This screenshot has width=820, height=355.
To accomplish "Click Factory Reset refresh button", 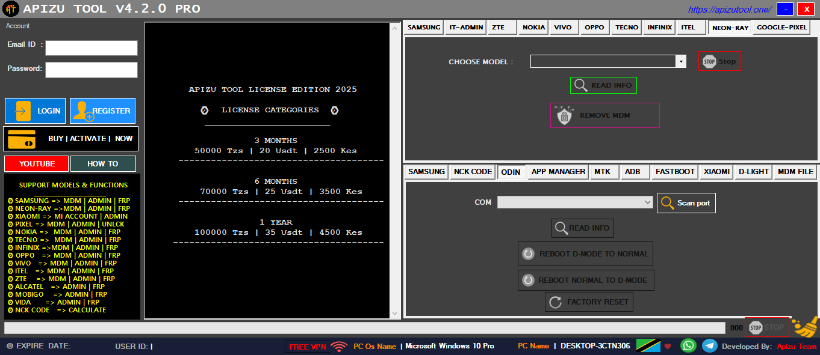I will click(589, 302).
